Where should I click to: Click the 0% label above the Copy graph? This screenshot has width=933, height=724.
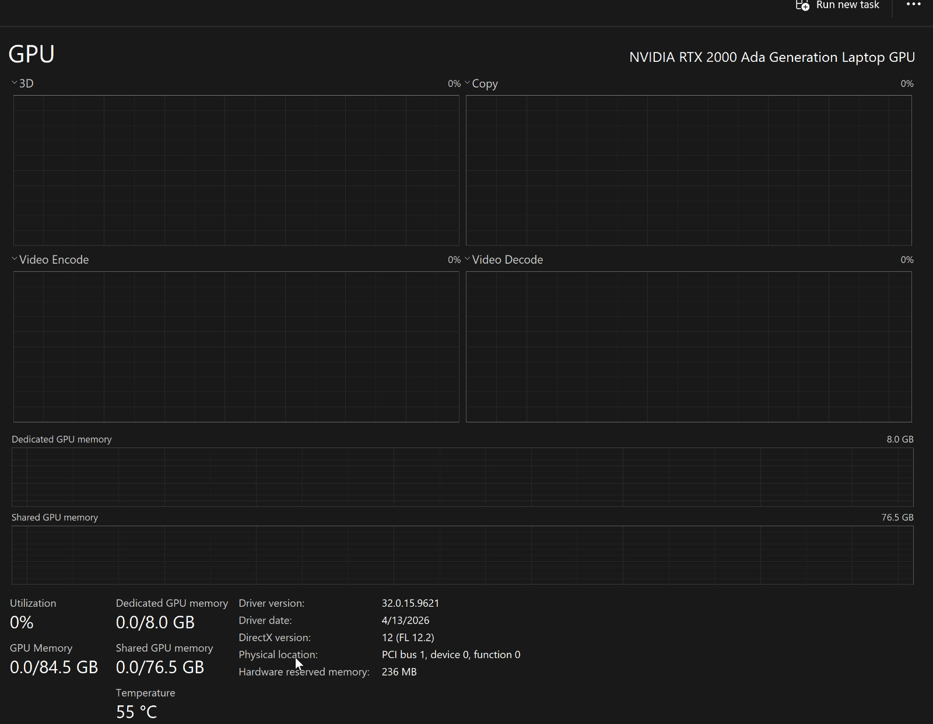point(907,84)
